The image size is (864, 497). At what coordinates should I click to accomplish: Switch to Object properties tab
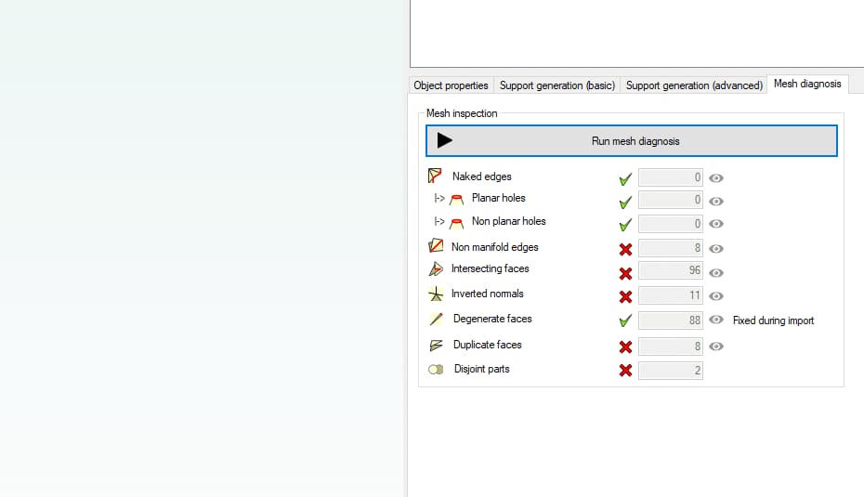(451, 85)
